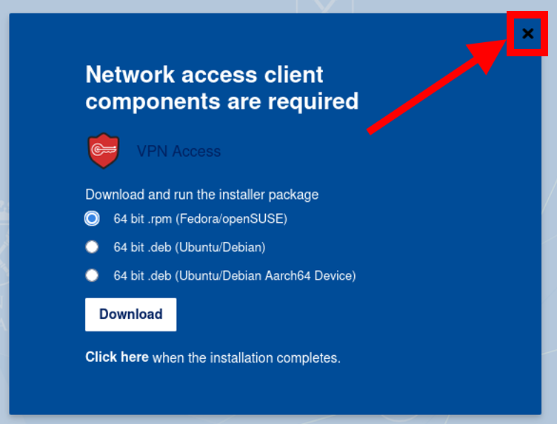Click the VPN Access label
557x424 pixels.
[179, 152]
